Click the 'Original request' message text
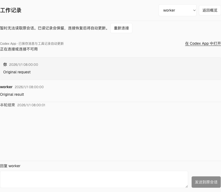The image size is (221, 192). 17,72
